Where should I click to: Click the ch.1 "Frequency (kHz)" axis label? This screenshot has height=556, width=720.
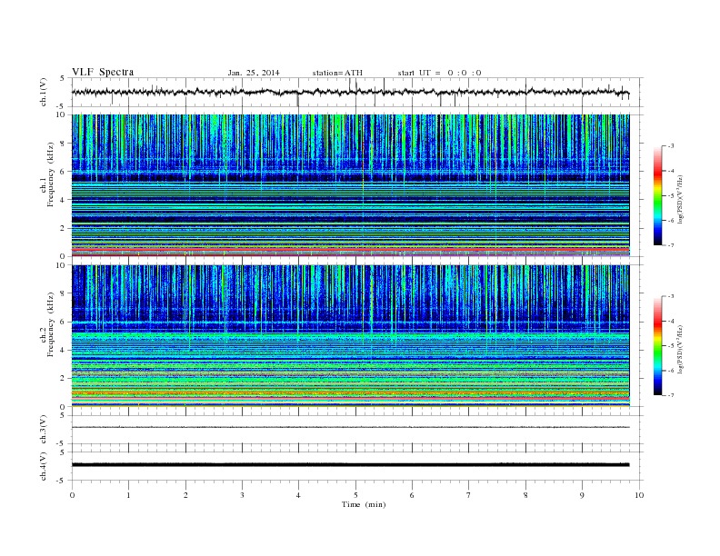[x=51, y=174]
